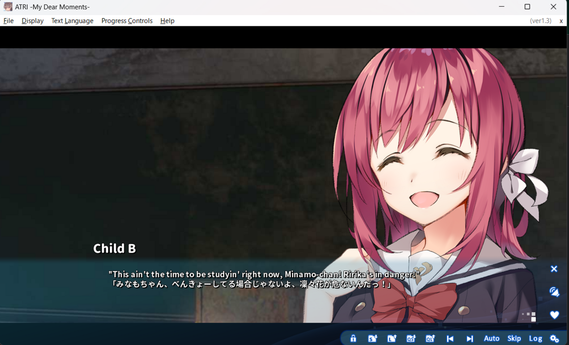
Task: Maximize the ATRI window
Action: pyautogui.click(x=527, y=7)
